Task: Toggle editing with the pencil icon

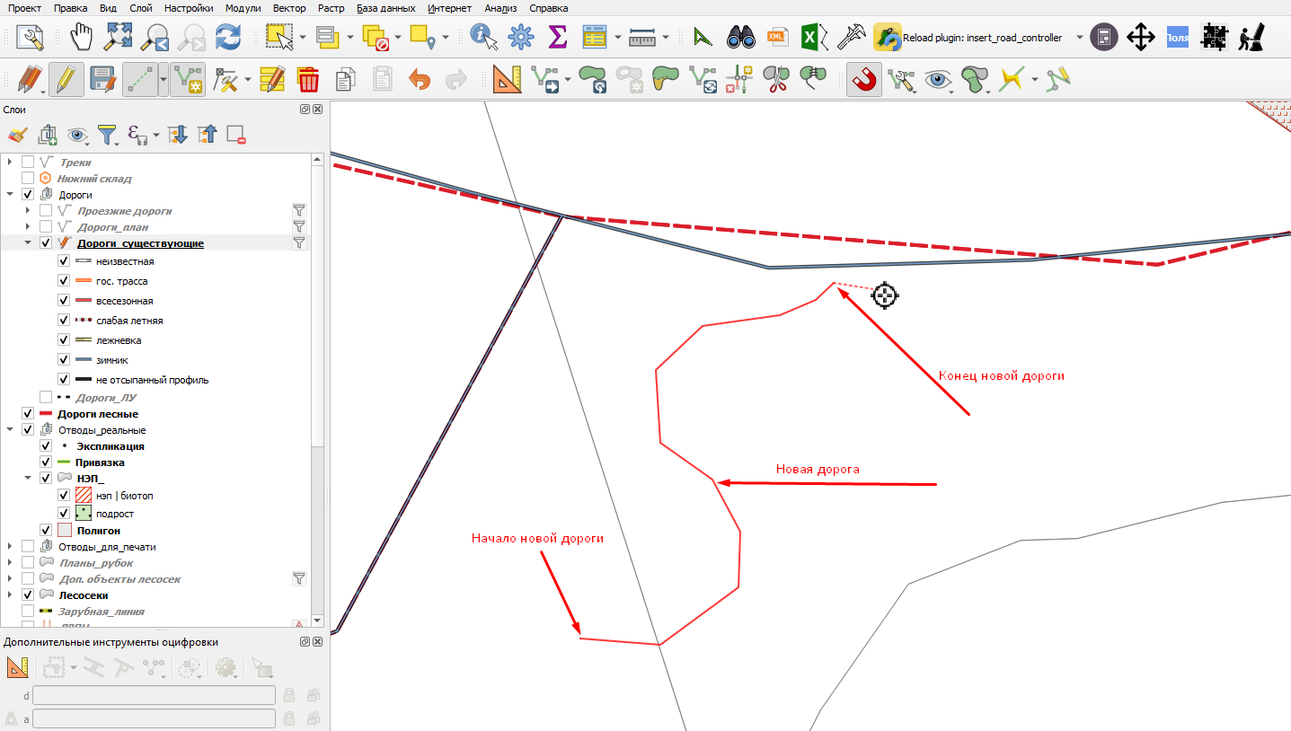Action: [65, 79]
